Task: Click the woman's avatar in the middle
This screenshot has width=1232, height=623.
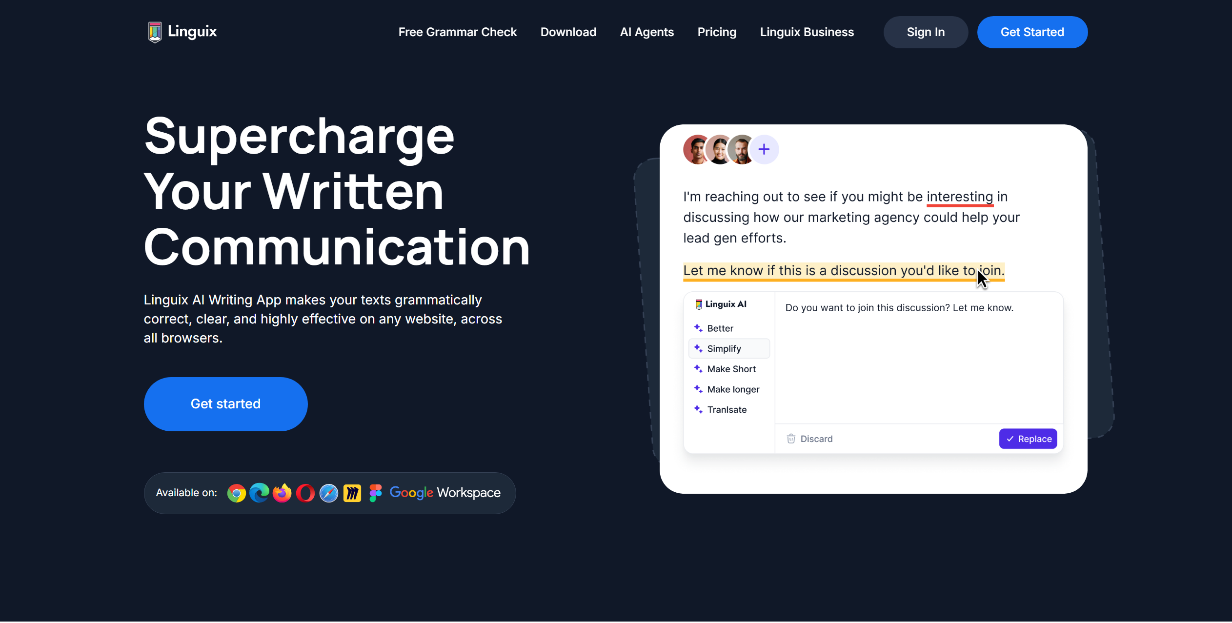Action: [x=719, y=149]
